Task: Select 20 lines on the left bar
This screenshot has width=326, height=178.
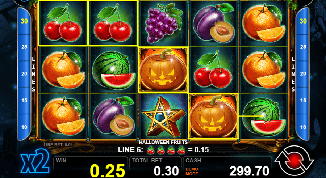Action: [24, 73]
